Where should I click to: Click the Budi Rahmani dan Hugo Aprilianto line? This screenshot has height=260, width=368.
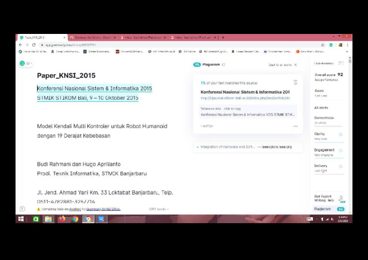79,164
